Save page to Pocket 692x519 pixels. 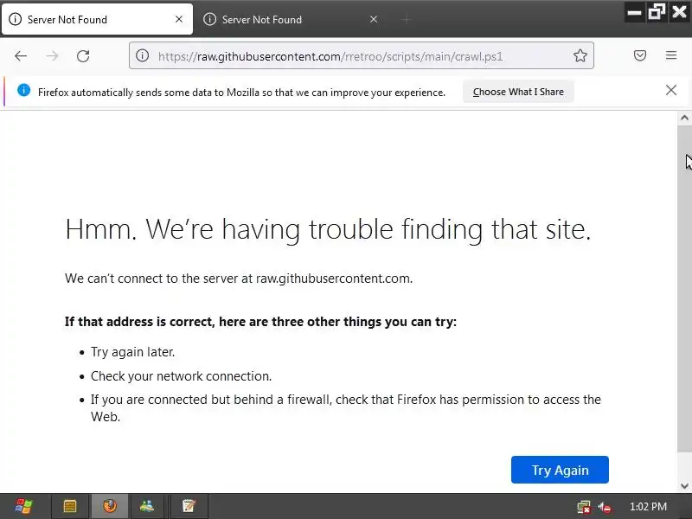click(640, 55)
